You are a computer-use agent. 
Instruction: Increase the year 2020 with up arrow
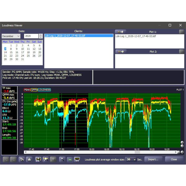point(41,35)
